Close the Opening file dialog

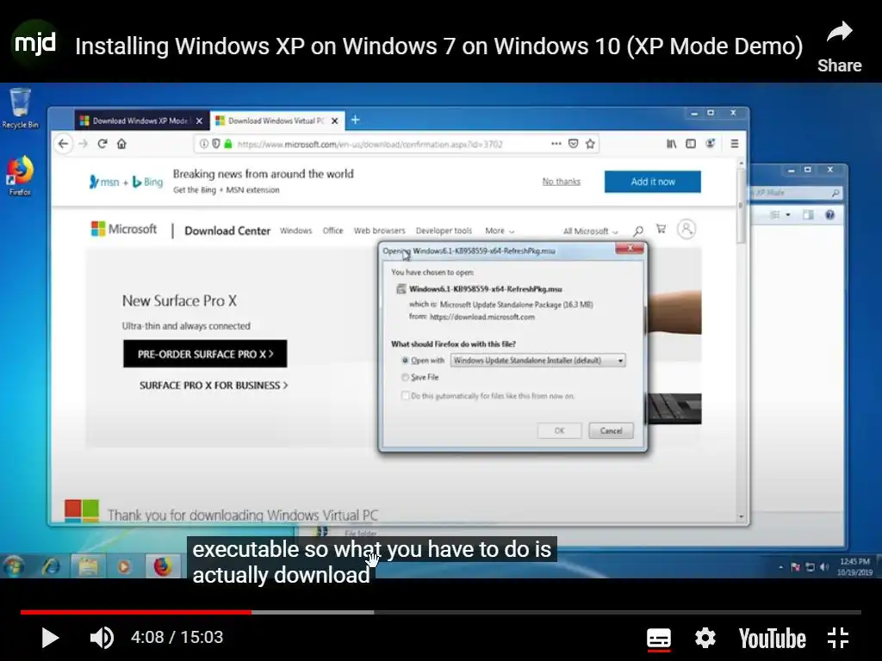tap(630, 248)
